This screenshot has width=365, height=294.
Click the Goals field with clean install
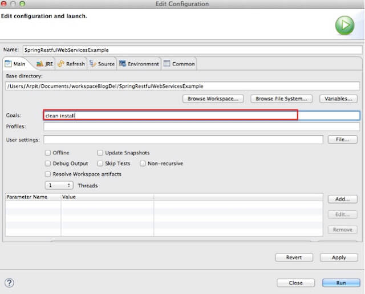(201, 116)
